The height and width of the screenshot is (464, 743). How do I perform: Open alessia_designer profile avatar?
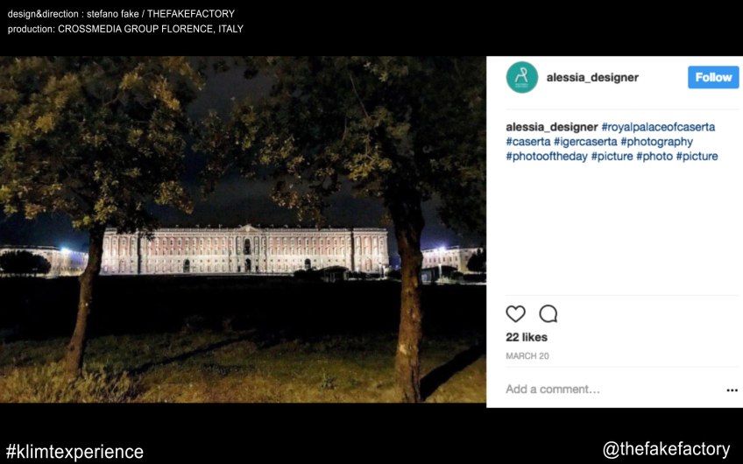pyautogui.click(x=521, y=77)
